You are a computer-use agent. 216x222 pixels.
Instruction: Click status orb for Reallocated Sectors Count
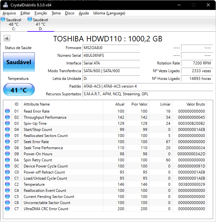[7, 135]
